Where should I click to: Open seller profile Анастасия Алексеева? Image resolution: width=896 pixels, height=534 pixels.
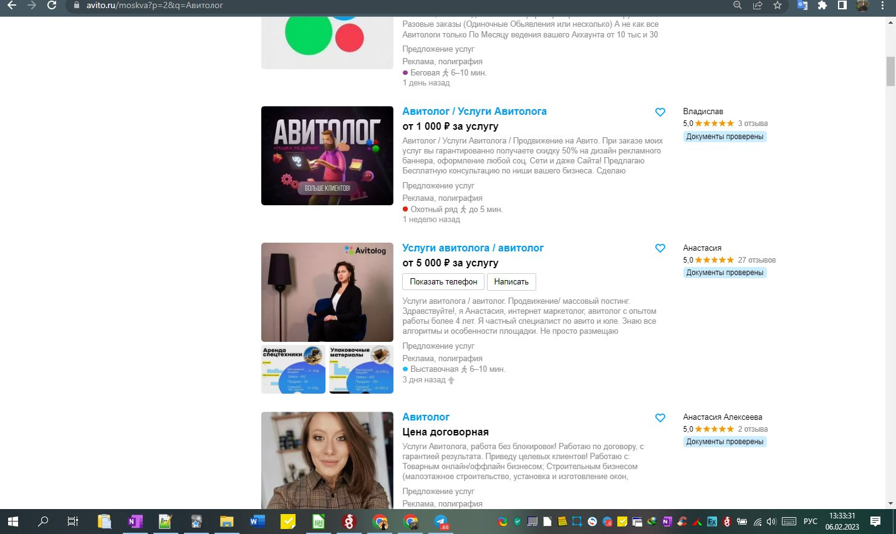(722, 417)
